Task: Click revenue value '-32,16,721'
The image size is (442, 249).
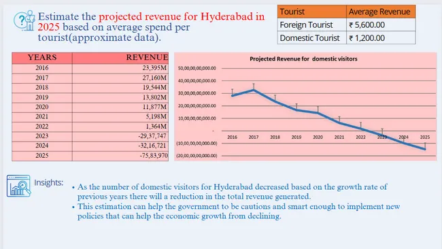Action: click(x=152, y=146)
